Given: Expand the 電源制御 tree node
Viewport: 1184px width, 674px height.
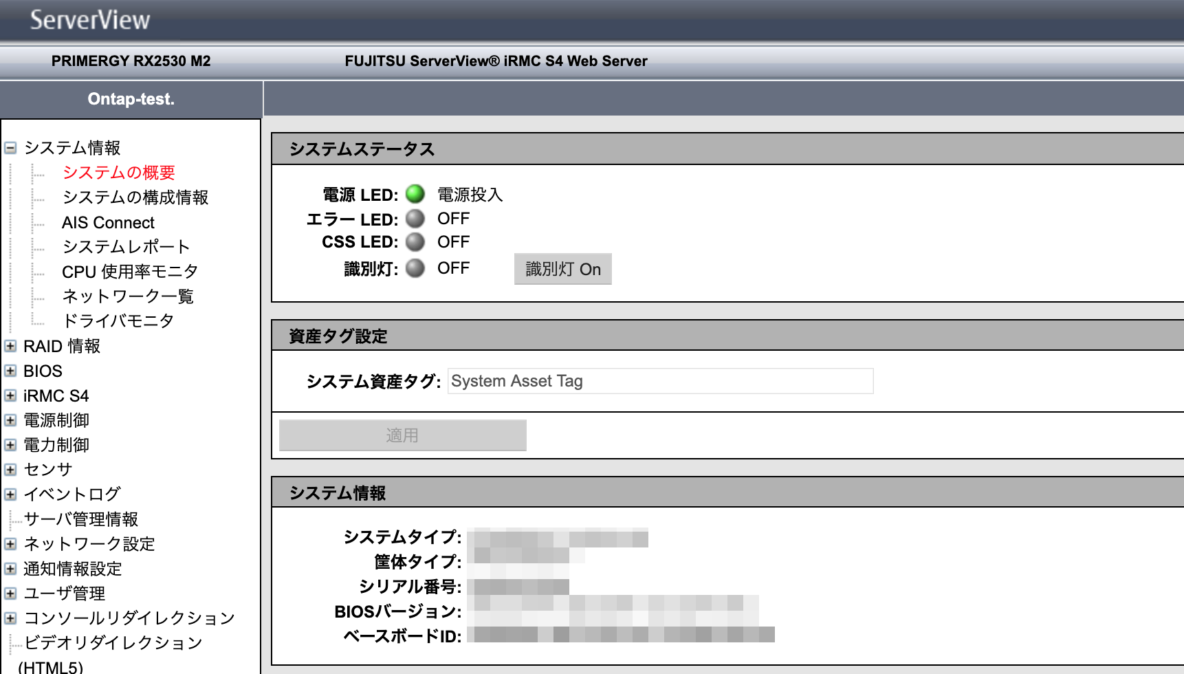Looking at the screenshot, I should [x=10, y=420].
